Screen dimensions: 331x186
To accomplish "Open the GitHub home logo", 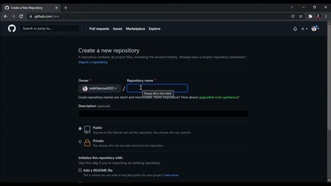I will [12, 28].
